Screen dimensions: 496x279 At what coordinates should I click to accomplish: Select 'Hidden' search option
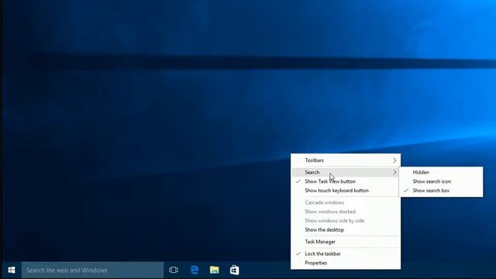[x=441, y=172]
